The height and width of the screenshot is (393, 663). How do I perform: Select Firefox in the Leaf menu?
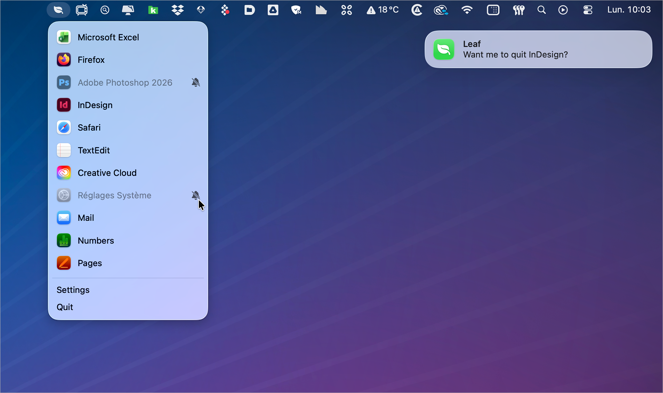click(128, 60)
